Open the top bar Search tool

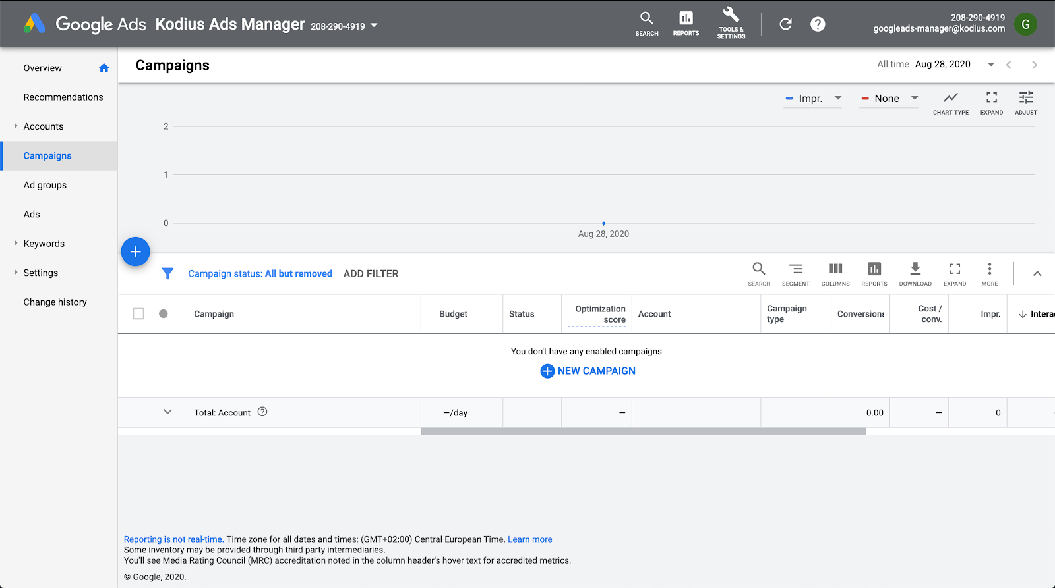coord(647,24)
